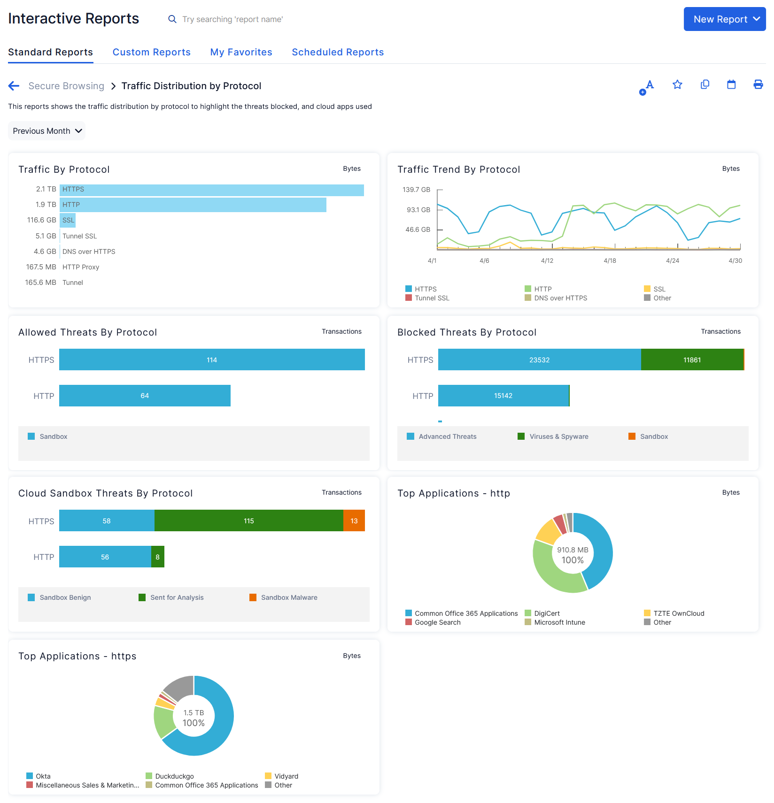The image size is (774, 803).
Task: Click the Secure Browsing breadcrumb link
Action: click(66, 86)
